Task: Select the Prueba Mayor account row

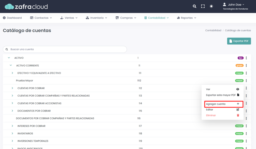Action: (x=127, y=81)
